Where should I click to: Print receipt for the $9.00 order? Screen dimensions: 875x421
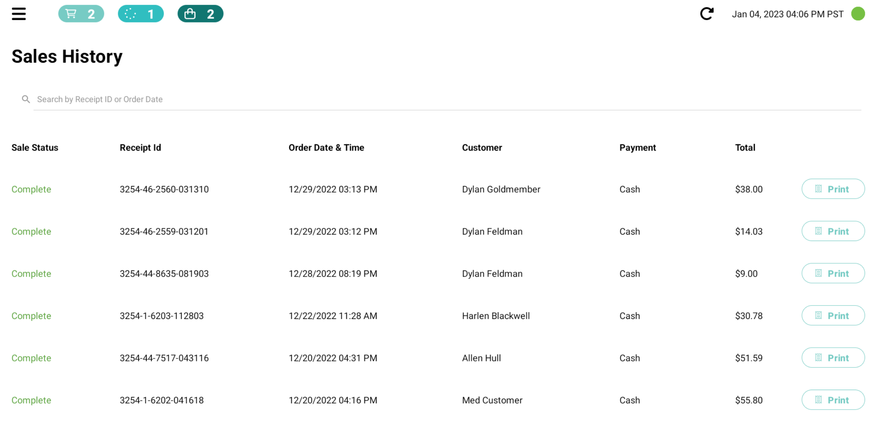833,274
